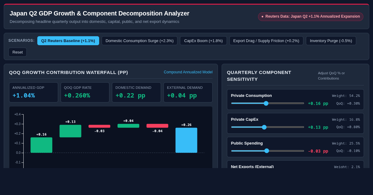
Task: Click the SCENARIOS: label
Action: pos(21,41)
